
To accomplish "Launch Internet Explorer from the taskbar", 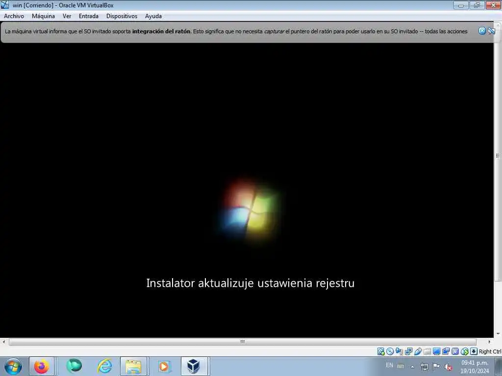I will pyautogui.click(x=104, y=366).
